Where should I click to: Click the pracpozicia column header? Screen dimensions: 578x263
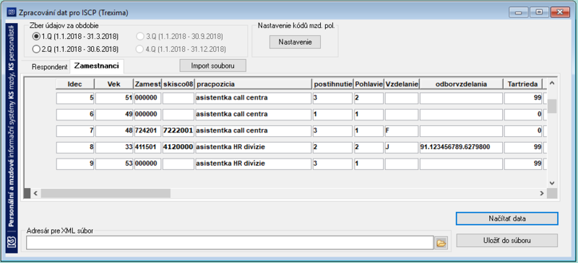coord(254,84)
